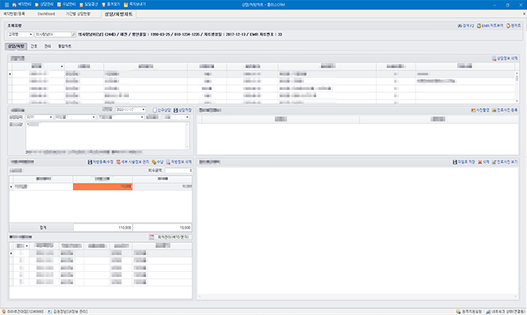Click the 10,000 total amount cell
527x315 pixels.
(162, 228)
